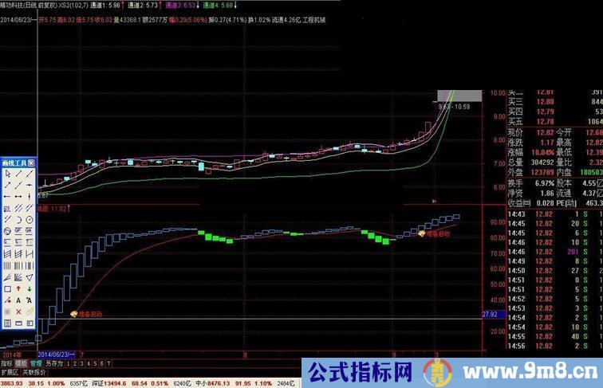This screenshot has width=603, height=388.
Task: Click the red X delete drawing tool
Action: pyautogui.click(x=18, y=312)
